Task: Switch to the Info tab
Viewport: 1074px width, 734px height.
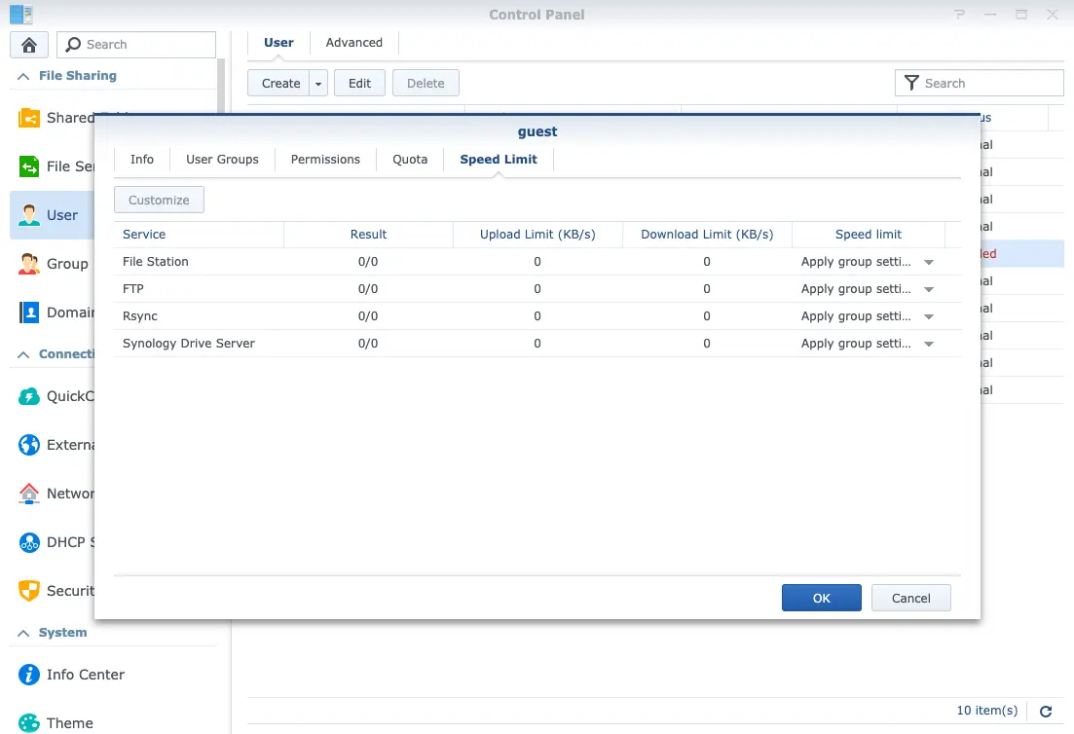Action: tap(142, 160)
